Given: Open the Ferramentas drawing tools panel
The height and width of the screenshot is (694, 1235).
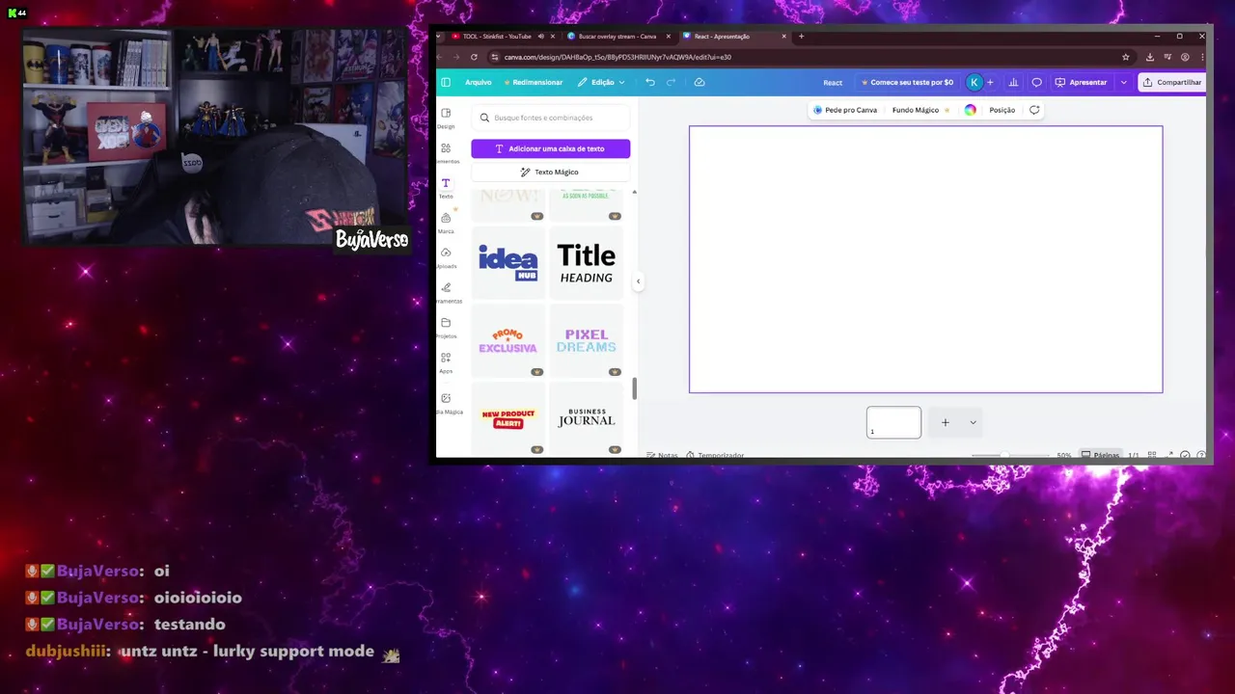Looking at the screenshot, I should (x=446, y=292).
